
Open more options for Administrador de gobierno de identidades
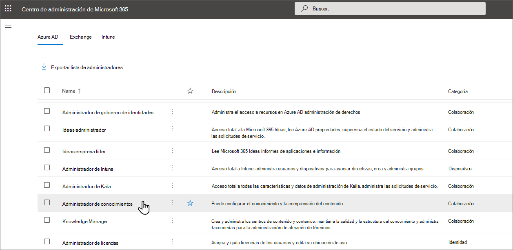tap(172, 112)
